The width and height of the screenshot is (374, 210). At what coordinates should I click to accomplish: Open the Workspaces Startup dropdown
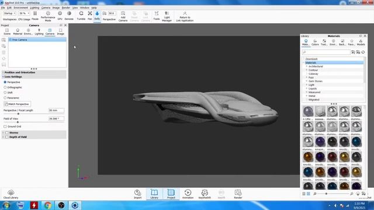pyautogui.click(x=9, y=13)
